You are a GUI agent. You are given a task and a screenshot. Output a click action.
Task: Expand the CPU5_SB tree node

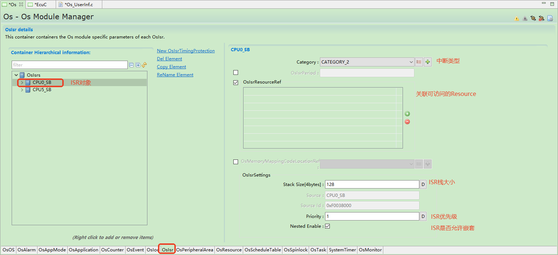[x=22, y=90]
